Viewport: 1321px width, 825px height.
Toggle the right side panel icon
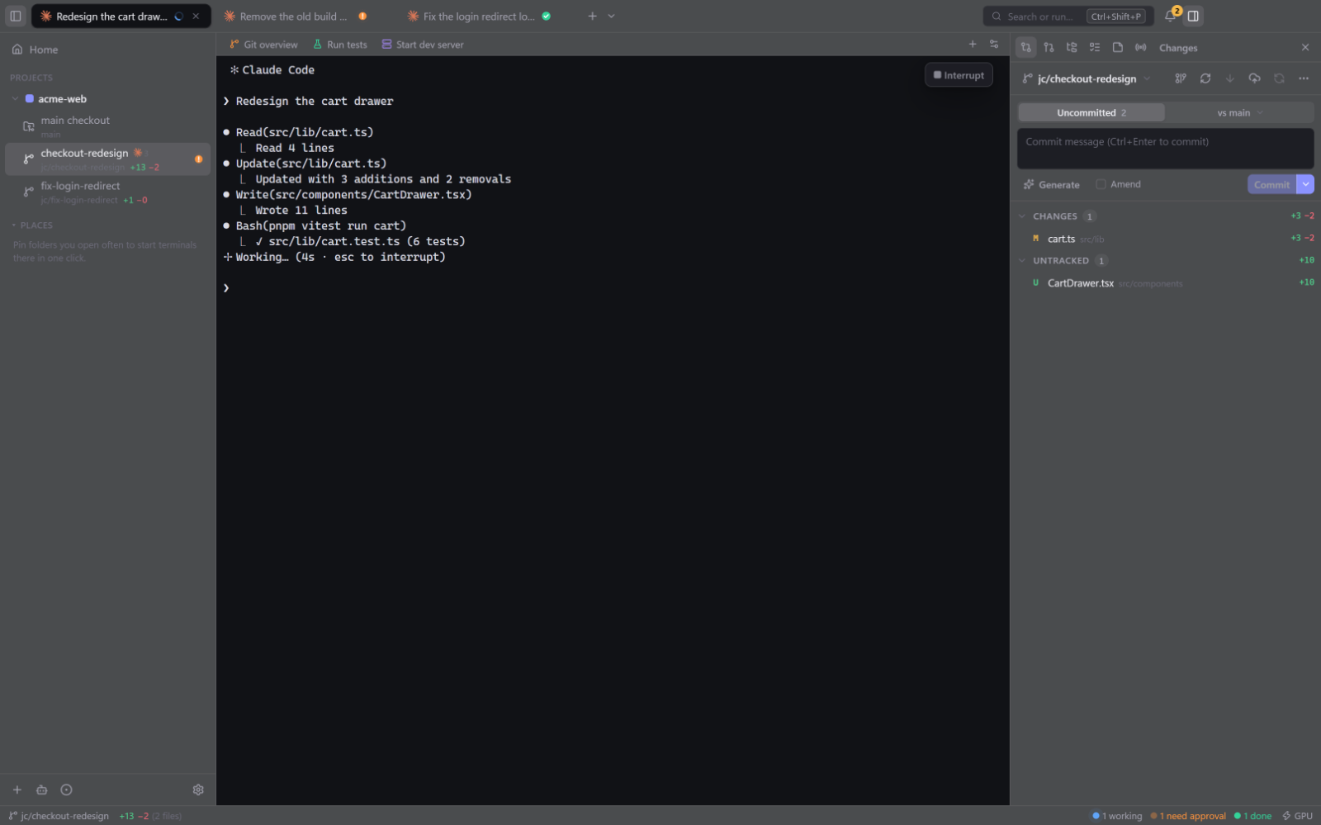point(1193,16)
